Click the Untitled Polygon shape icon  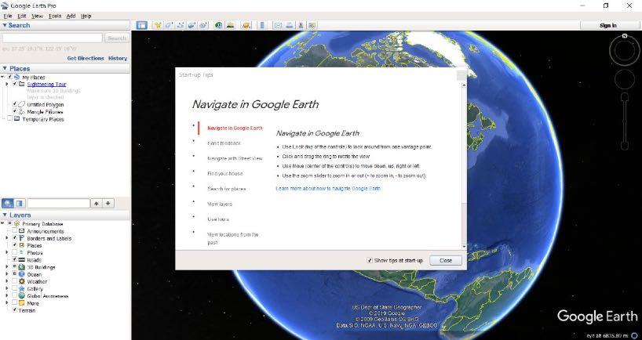(x=22, y=105)
